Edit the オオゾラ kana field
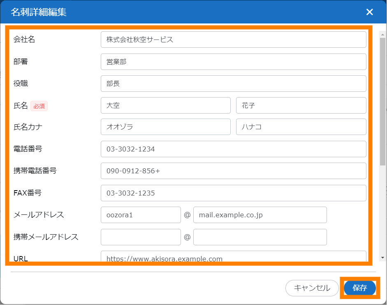 click(165, 127)
